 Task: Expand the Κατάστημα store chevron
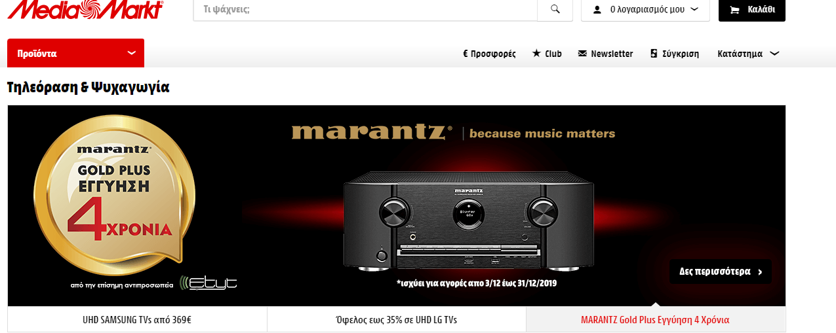tap(774, 54)
